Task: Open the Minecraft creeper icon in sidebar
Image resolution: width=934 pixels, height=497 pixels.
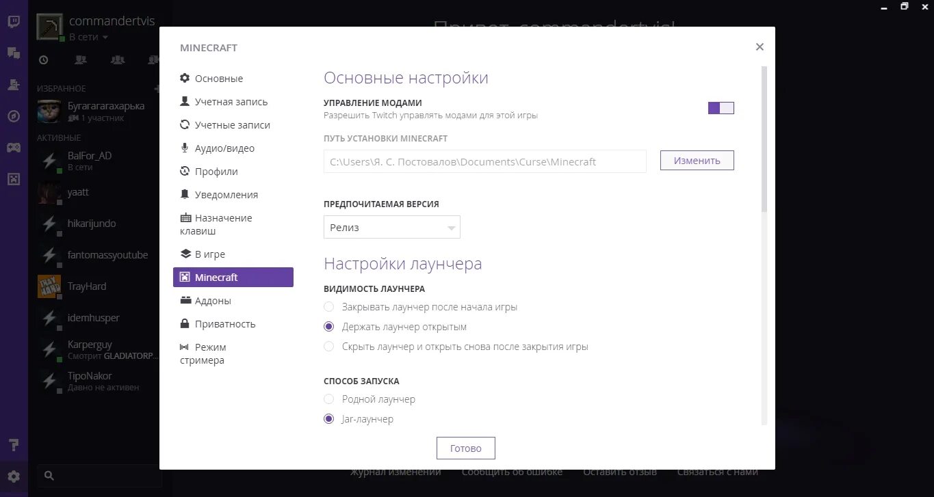Action: click(x=14, y=179)
